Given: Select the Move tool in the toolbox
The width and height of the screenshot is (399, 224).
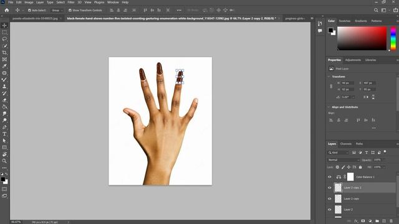Looking at the screenshot, I should pos(4,26).
